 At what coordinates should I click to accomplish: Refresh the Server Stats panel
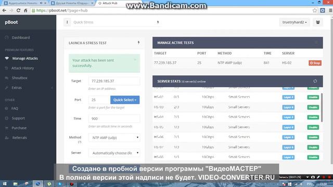[x=315, y=81]
